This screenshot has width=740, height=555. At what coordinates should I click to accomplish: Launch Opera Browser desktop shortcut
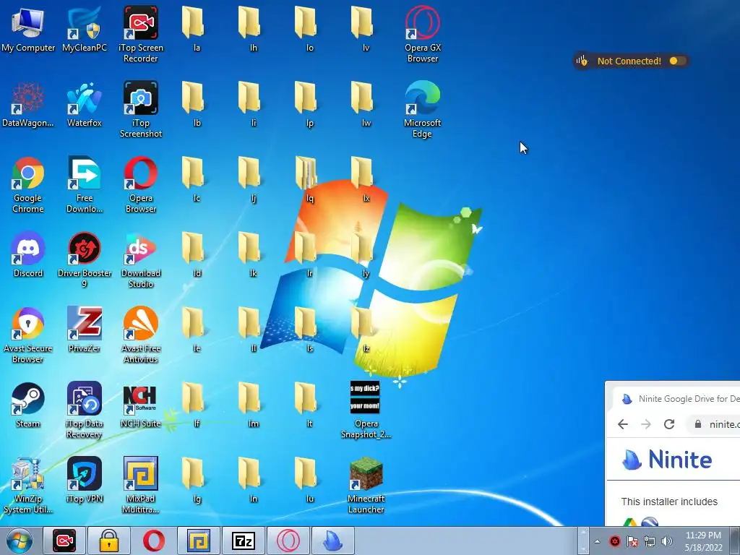click(141, 184)
